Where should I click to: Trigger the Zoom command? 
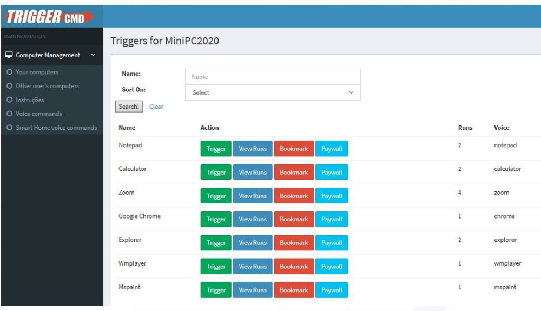(x=216, y=196)
